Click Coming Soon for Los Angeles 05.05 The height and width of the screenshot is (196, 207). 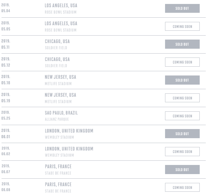(x=182, y=26)
